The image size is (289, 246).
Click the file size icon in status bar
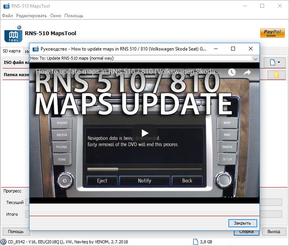195,242
